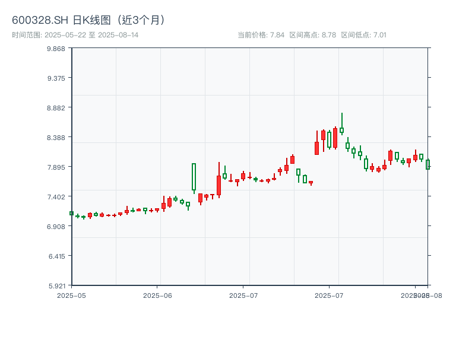Click the first candlestick at the left edge
The width and height of the screenshot is (475, 356).
pos(71,213)
